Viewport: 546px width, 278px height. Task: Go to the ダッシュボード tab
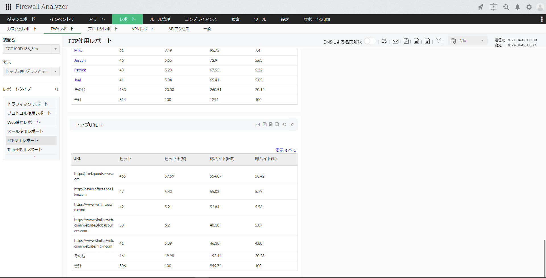tap(21, 19)
